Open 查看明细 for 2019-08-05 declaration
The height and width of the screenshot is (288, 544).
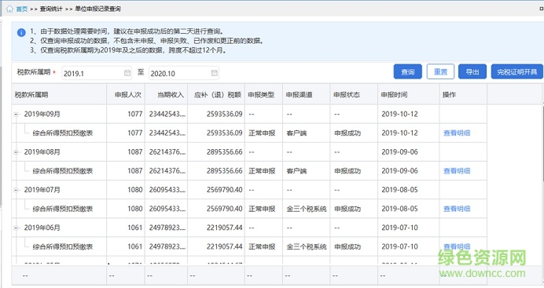click(457, 209)
